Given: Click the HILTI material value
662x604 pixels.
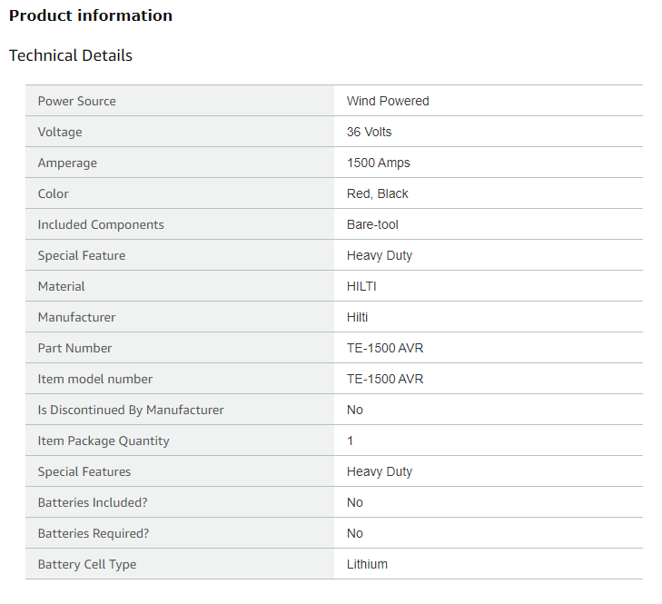Looking at the screenshot, I should point(361,286).
